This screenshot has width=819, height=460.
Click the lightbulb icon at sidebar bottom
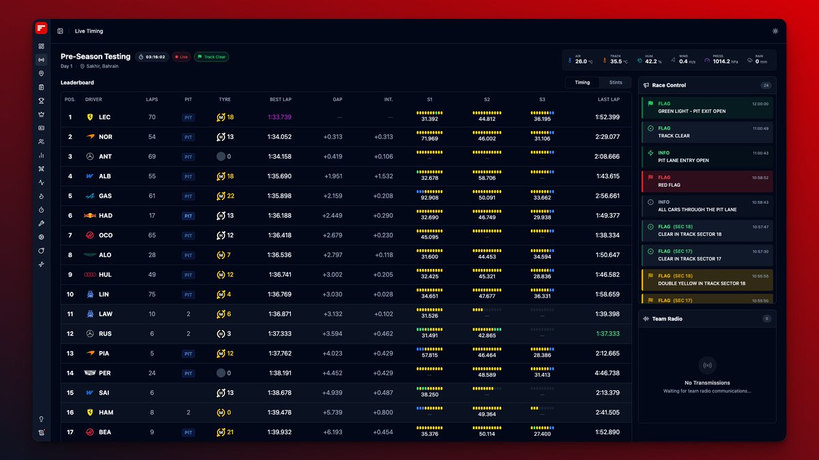(42, 419)
